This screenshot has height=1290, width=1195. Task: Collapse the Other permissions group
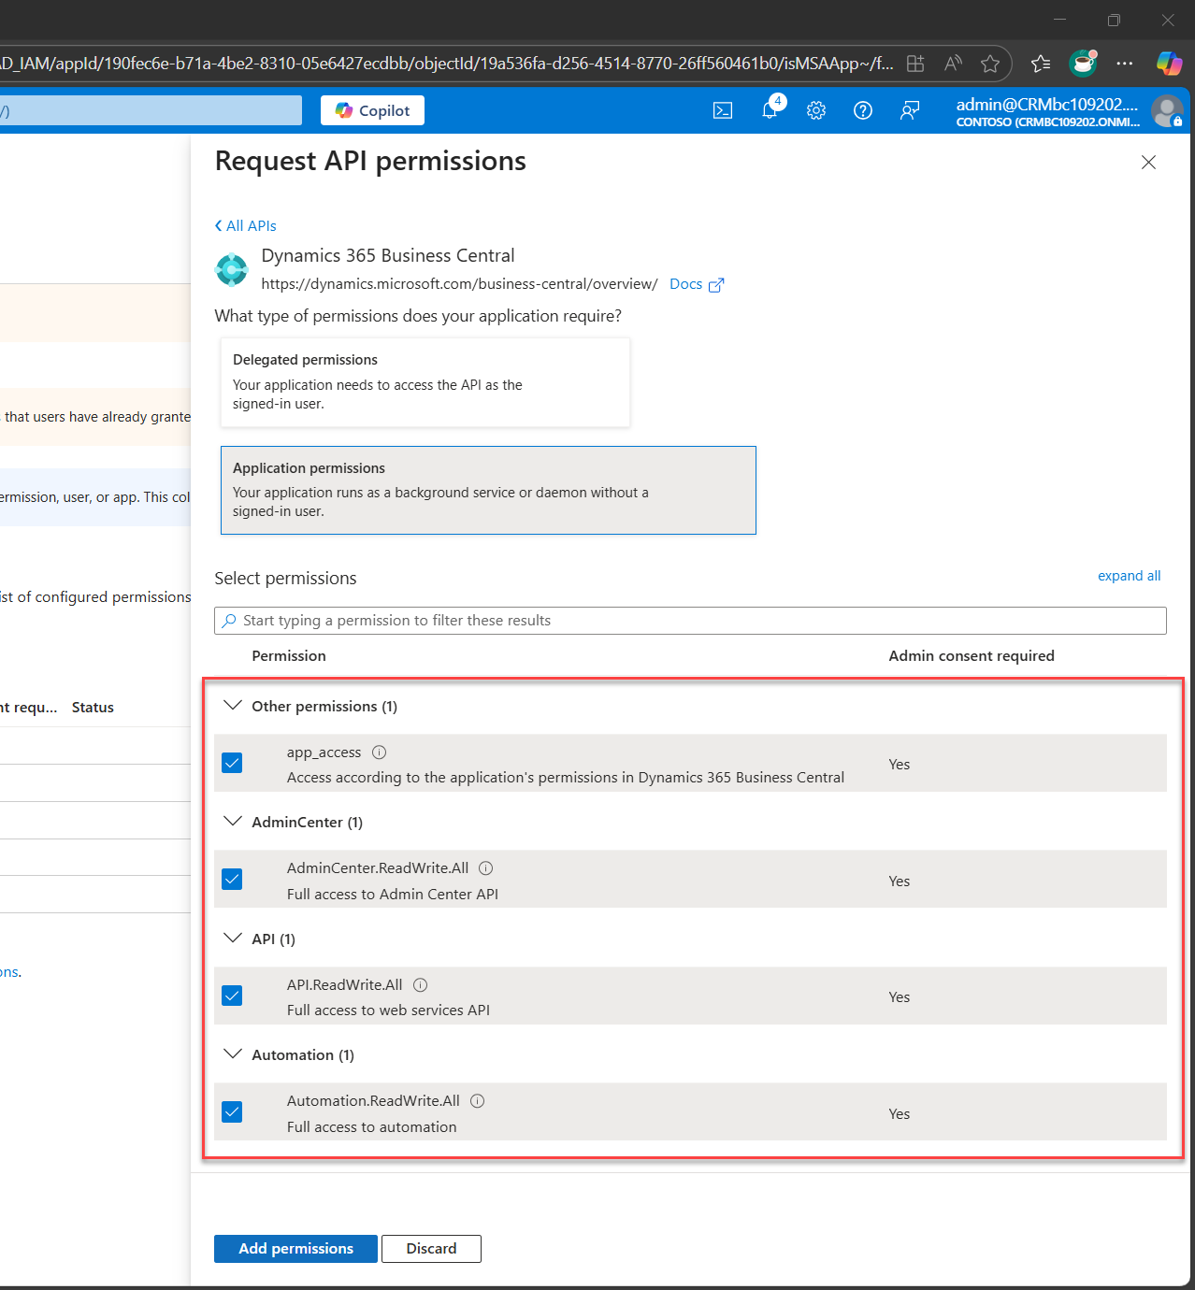[x=232, y=705]
